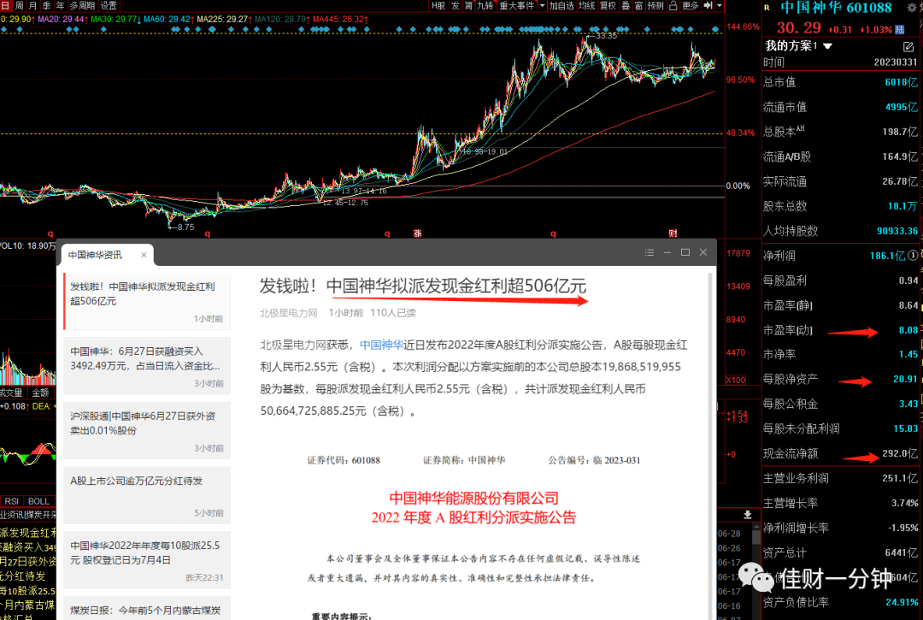Viewport: 923px width, 620px height.
Task: Click the 流通市值 4995亿 row
Action: pyautogui.click(x=840, y=107)
